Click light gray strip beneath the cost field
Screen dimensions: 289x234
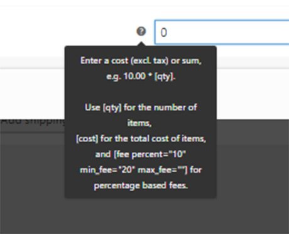[253, 62]
